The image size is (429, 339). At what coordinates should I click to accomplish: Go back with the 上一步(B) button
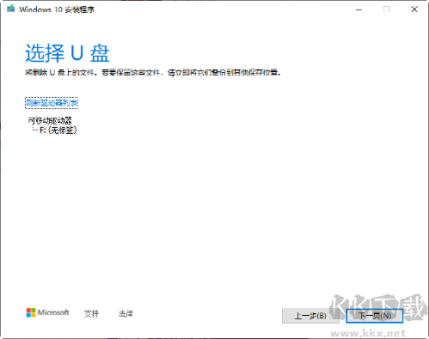(310, 316)
